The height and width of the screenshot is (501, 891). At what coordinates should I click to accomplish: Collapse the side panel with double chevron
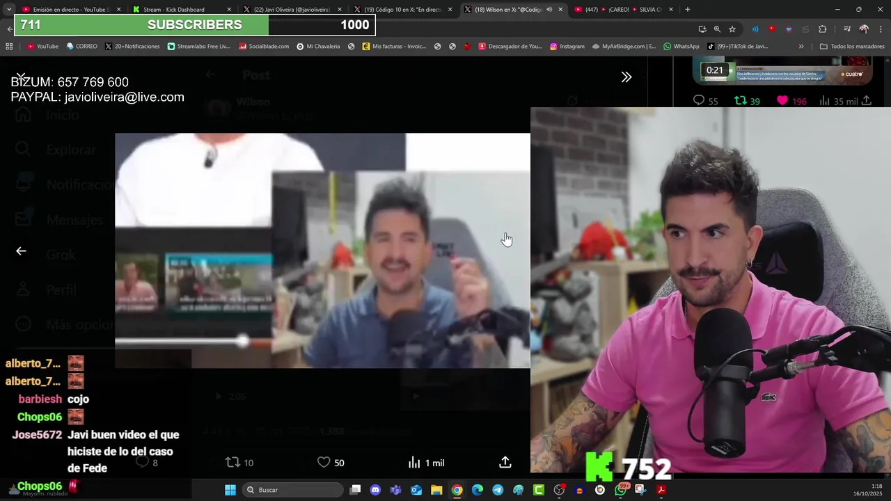tap(626, 77)
